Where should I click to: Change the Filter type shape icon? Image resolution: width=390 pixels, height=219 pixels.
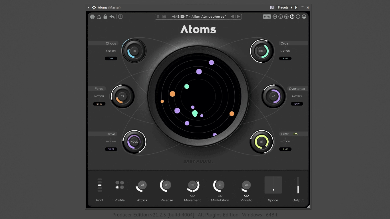[x=295, y=134]
